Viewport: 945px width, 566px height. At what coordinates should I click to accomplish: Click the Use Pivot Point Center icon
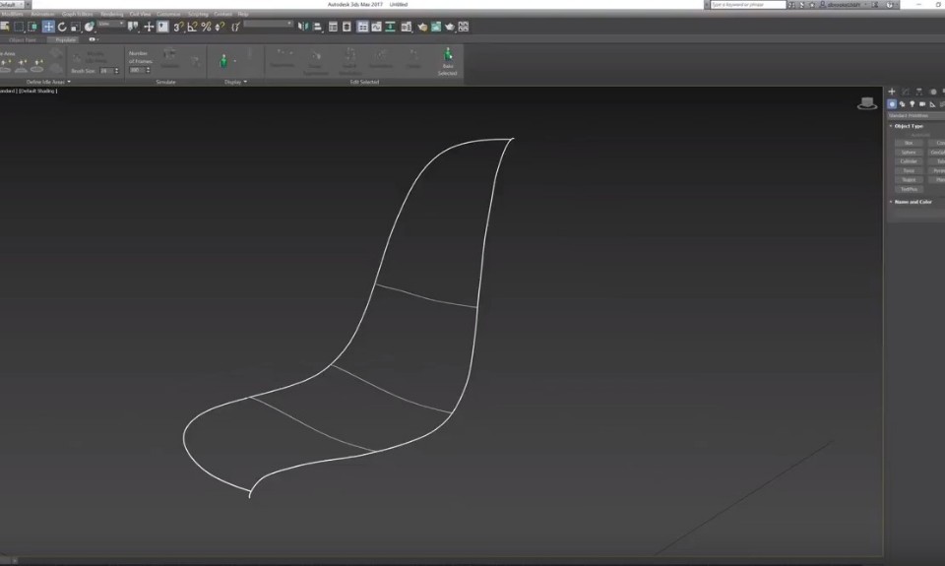pyautogui.click(x=133, y=27)
